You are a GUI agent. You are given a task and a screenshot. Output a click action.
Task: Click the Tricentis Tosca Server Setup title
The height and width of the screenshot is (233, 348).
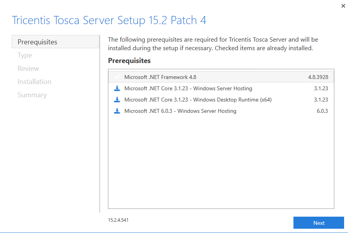pos(109,20)
